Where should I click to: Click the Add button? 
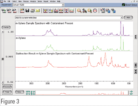tap(128, 17)
